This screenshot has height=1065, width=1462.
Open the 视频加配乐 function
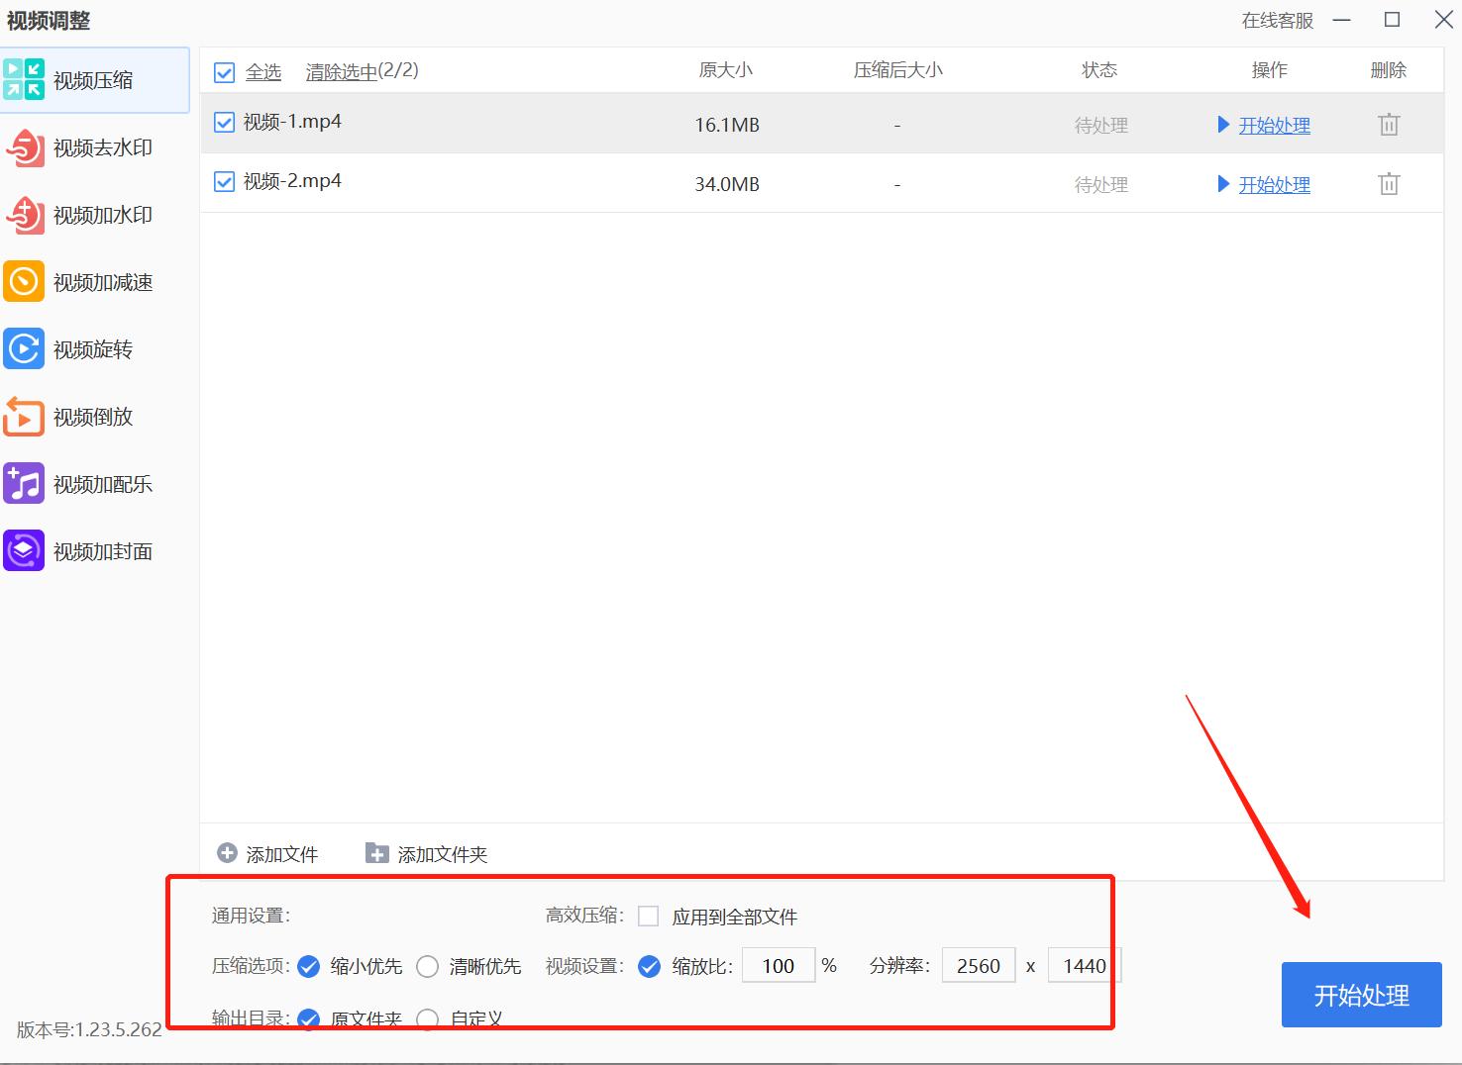coord(93,484)
